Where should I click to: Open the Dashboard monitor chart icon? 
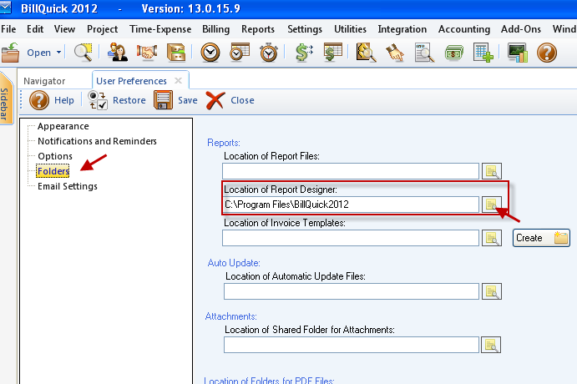pyautogui.click(x=518, y=53)
